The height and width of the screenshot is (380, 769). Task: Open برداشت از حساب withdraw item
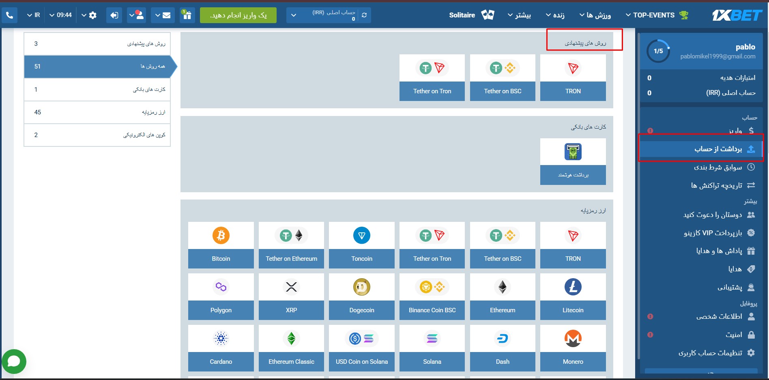point(701,149)
